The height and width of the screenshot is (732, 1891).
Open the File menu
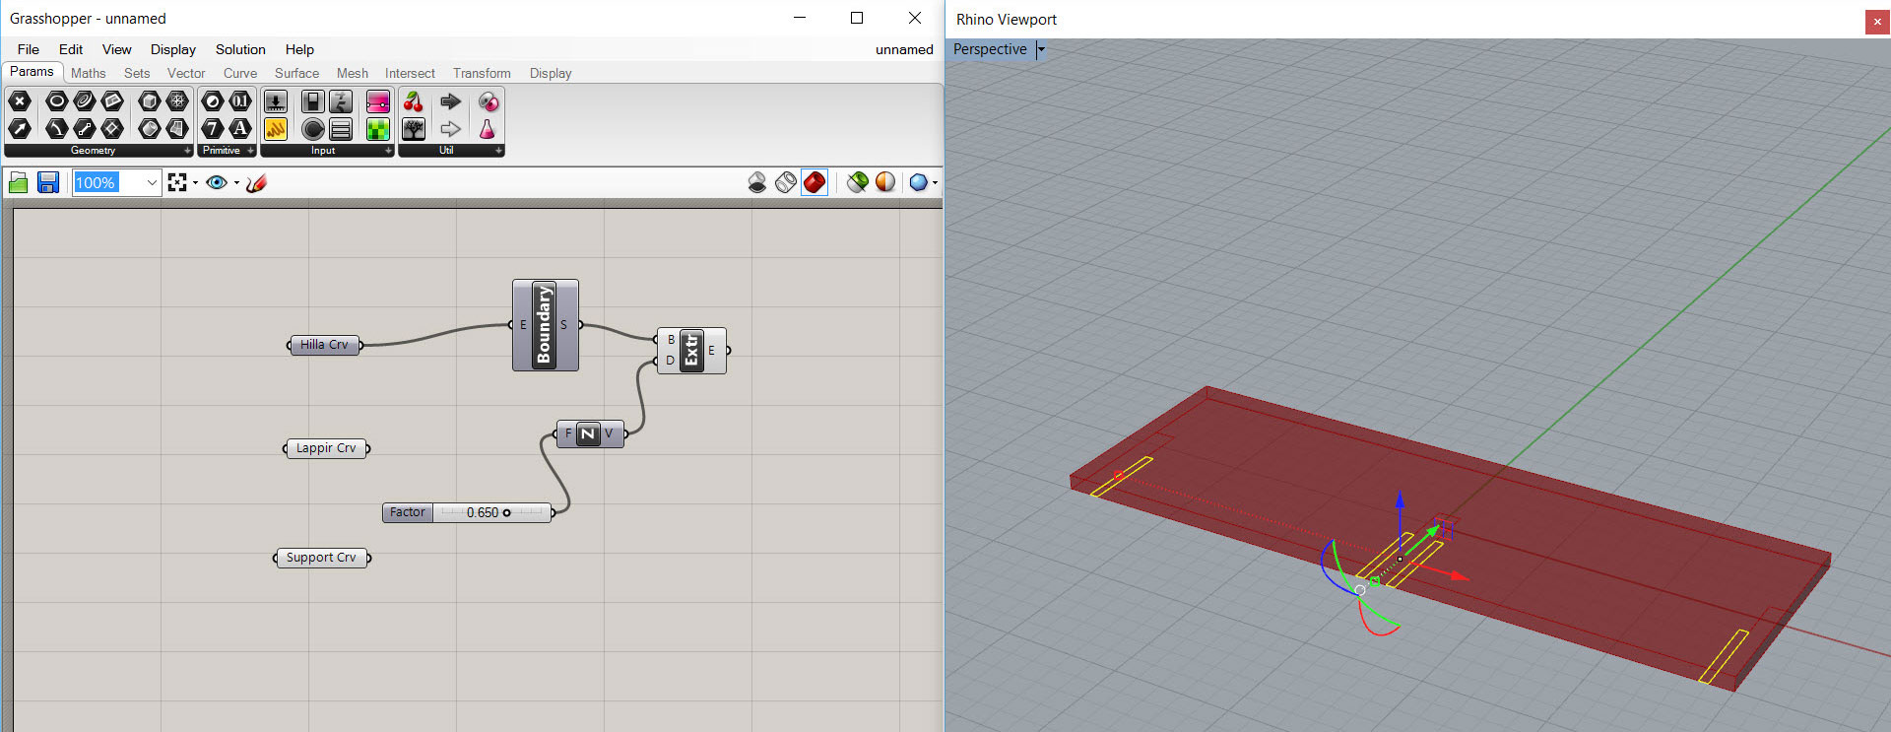29,49
